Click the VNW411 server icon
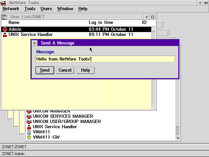 [x=29, y=132]
